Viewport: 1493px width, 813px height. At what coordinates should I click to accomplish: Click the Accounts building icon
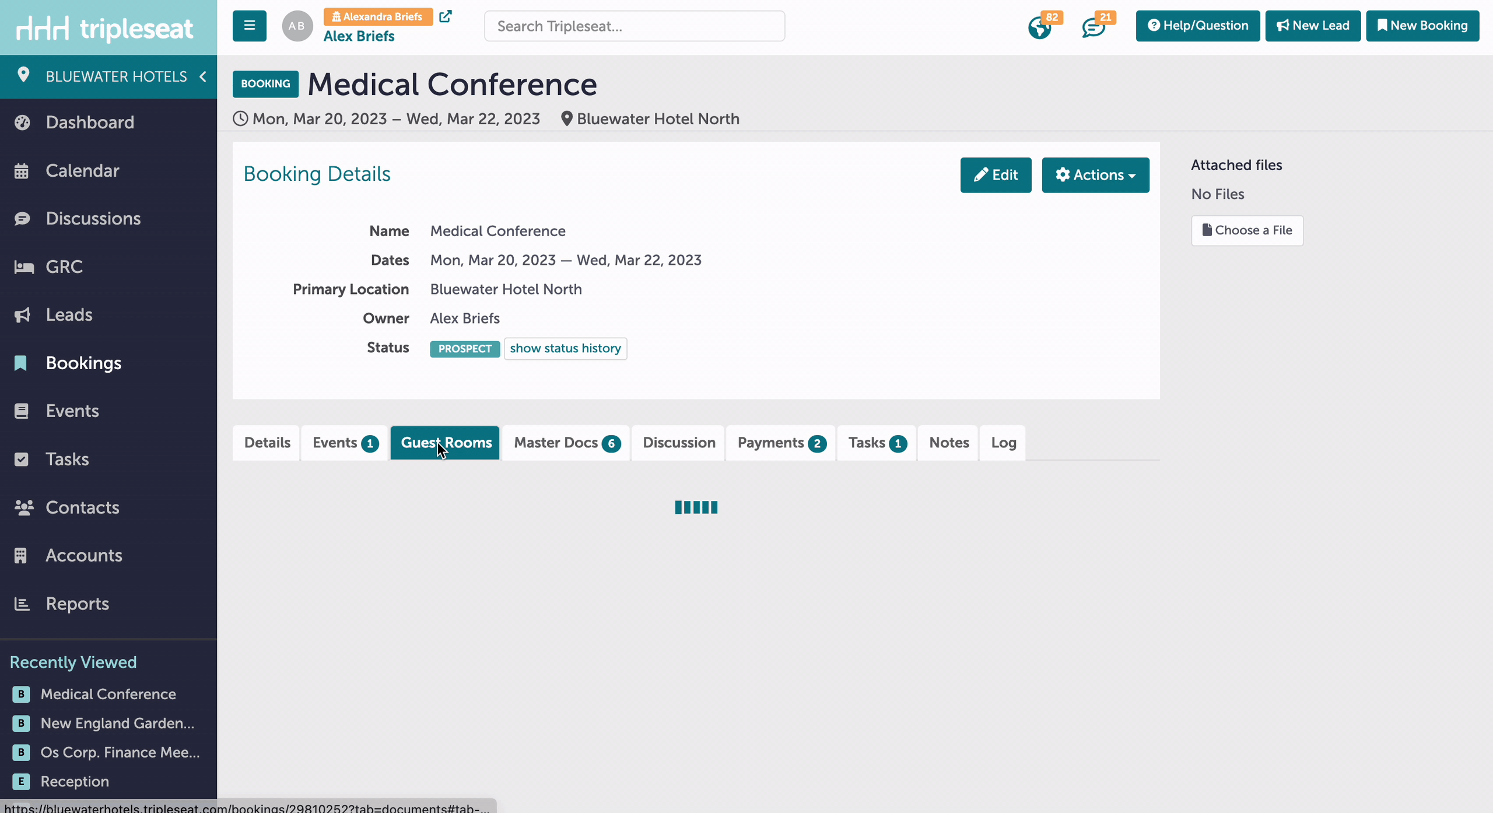20,555
